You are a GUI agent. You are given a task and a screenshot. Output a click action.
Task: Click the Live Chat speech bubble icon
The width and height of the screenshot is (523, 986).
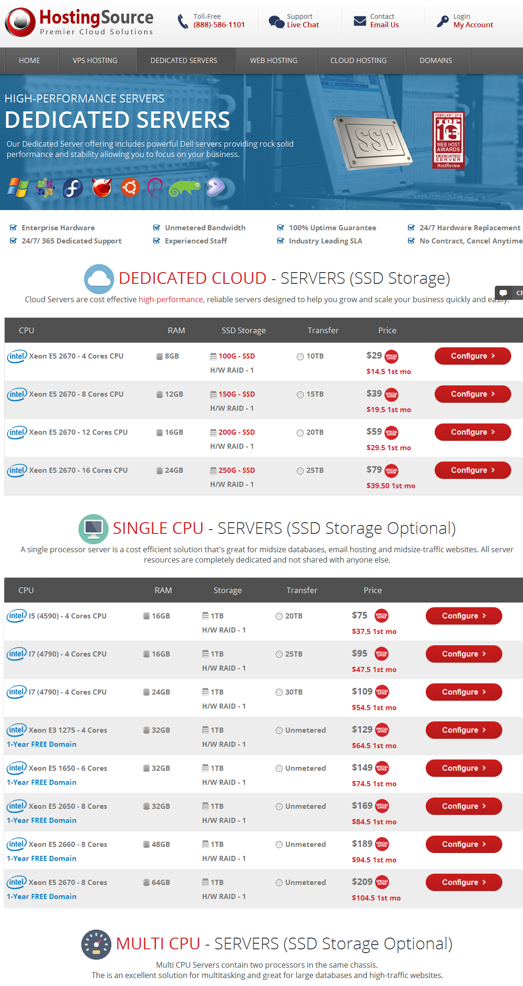(276, 22)
